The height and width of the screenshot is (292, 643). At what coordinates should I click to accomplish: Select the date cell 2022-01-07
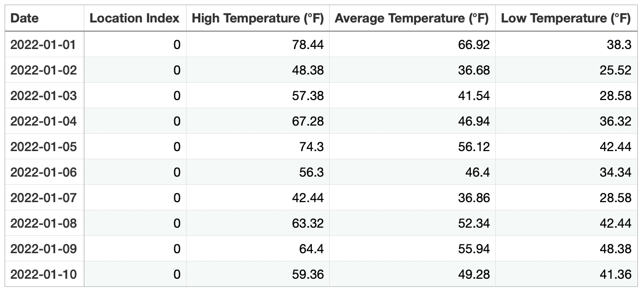coord(43,198)
